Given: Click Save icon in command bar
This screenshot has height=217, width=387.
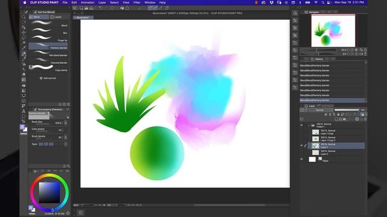Looking at the screenshot, I should (x=91, y=8).
